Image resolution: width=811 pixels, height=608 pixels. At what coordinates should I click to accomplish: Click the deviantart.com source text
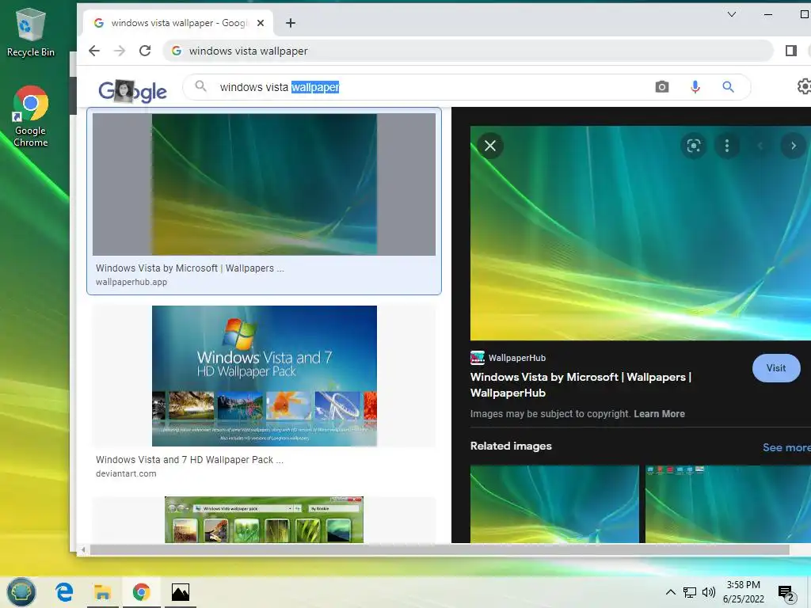pyautogui.click(x=126, y=473)
